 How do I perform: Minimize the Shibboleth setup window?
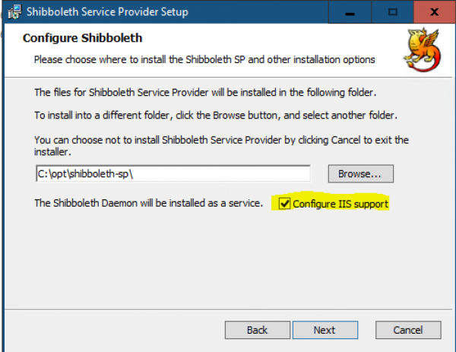(350, 12)
